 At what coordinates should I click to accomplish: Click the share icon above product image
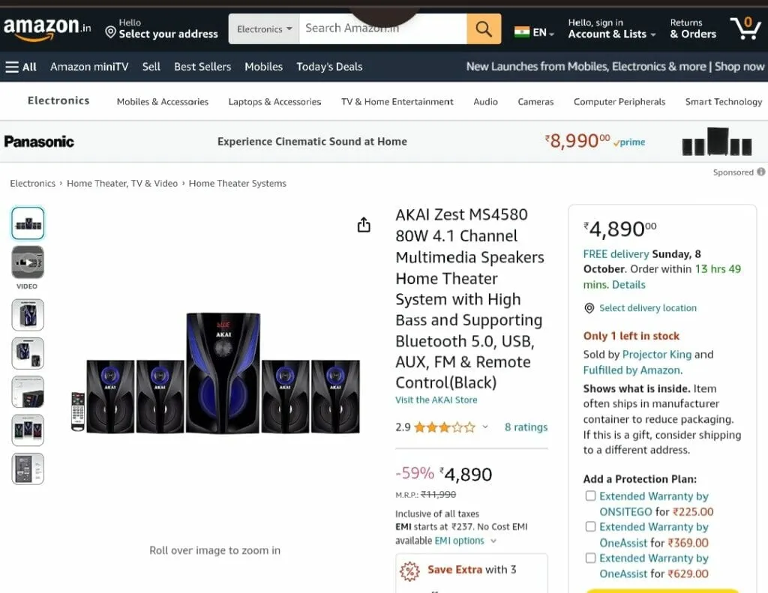pyautogui.click(x=364, y=225)
